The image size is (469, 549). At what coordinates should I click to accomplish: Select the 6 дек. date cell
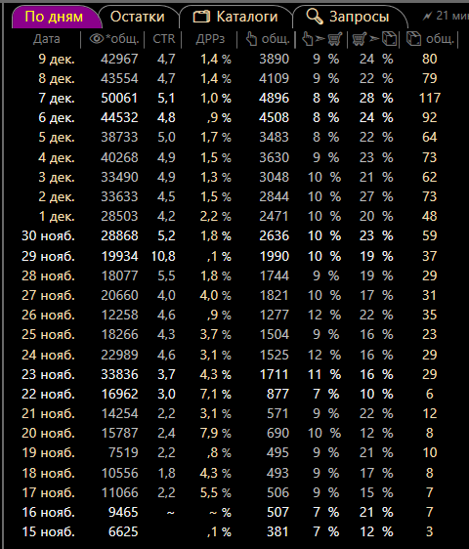pos(57,117)
